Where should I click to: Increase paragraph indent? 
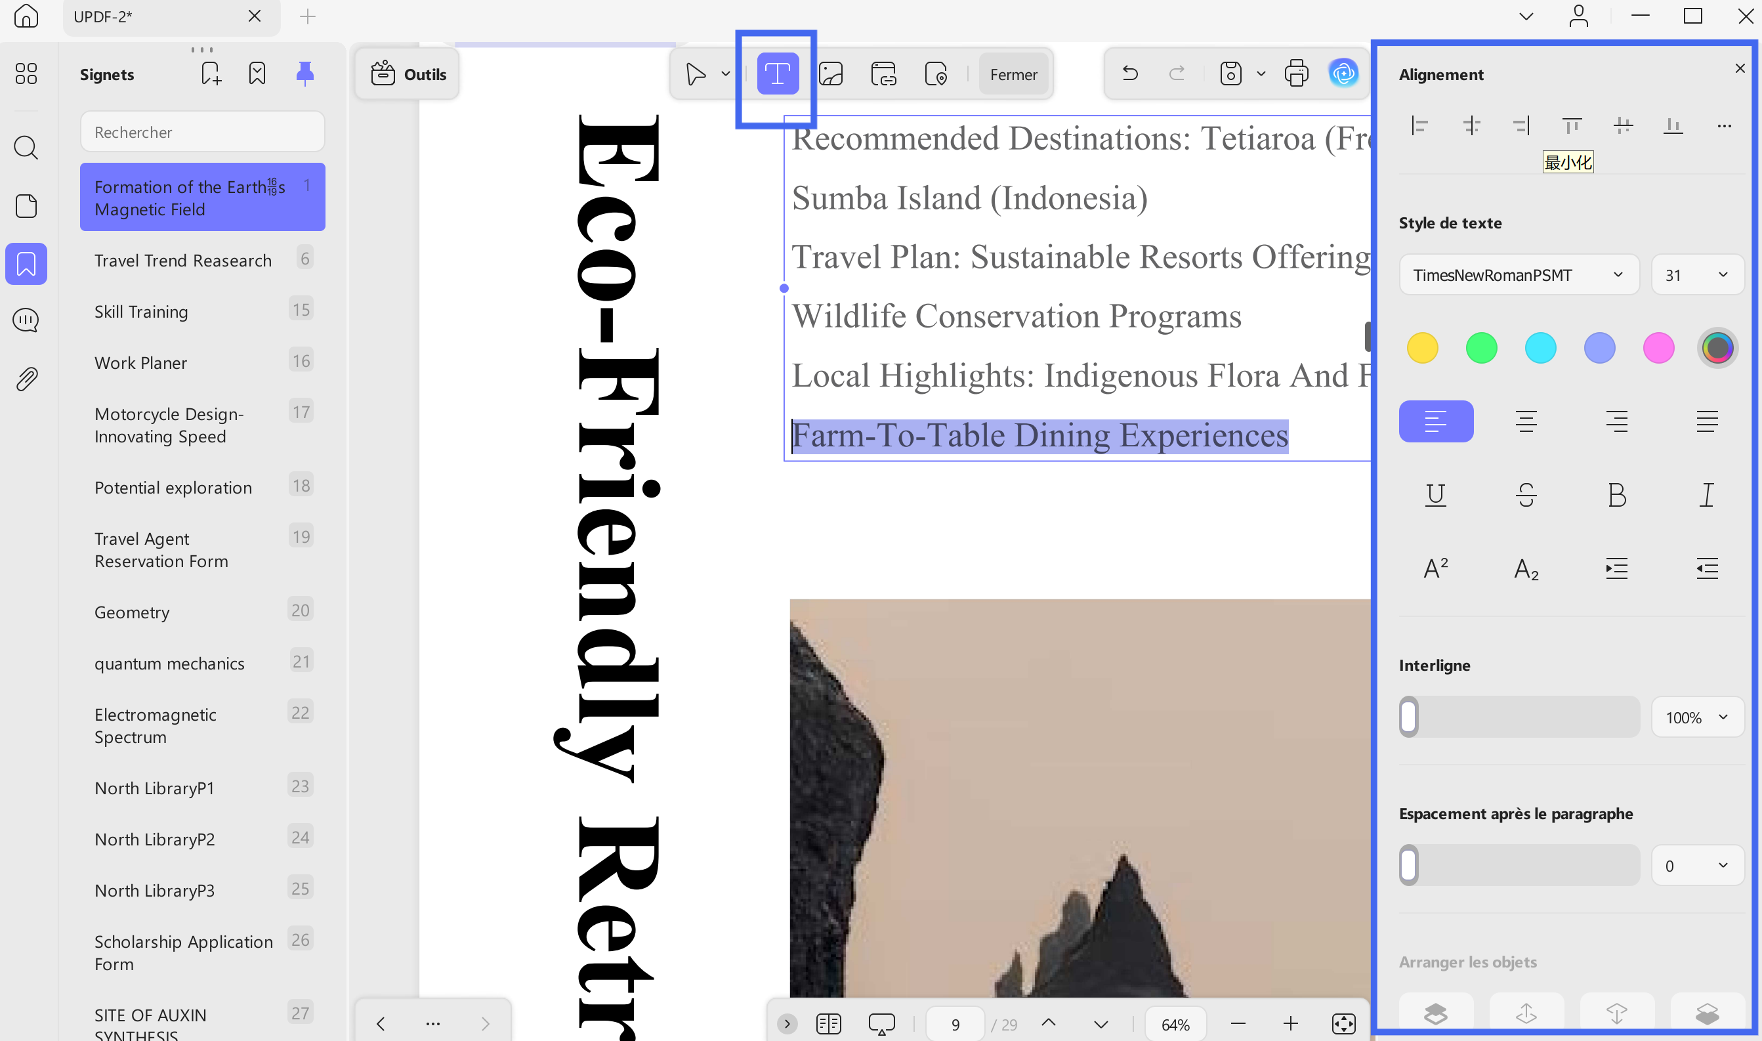(x=1617, y=568)
